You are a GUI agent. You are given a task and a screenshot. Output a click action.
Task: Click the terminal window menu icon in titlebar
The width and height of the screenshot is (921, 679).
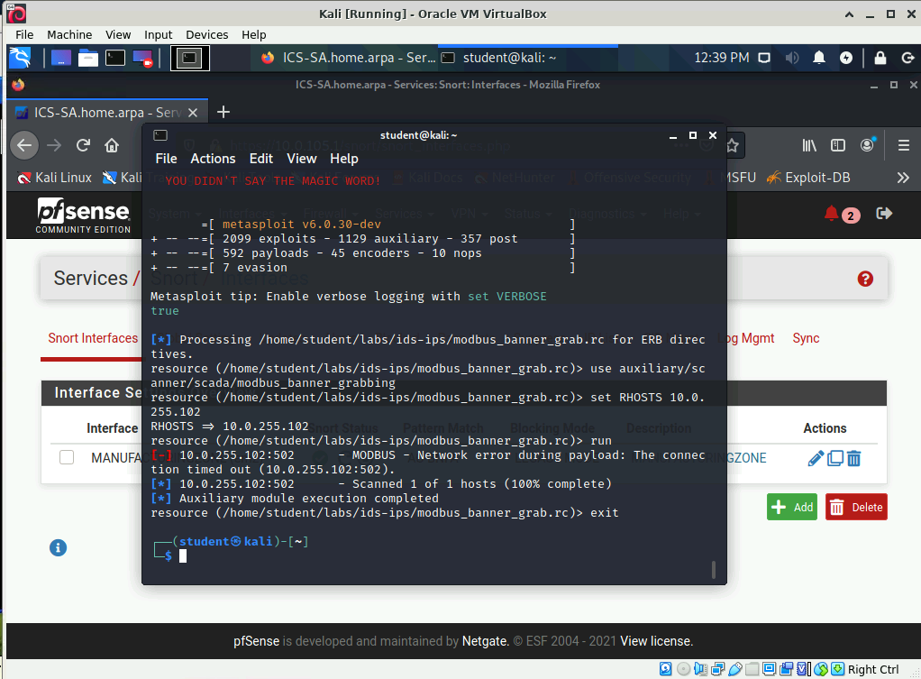tap(160, 135)
